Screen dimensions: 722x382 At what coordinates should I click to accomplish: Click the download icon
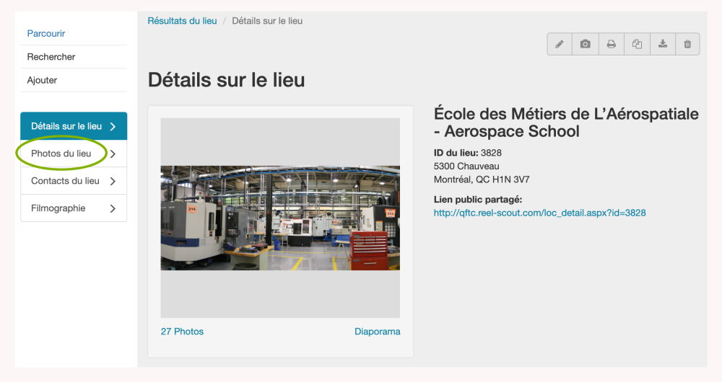click(x=663, y=44)
